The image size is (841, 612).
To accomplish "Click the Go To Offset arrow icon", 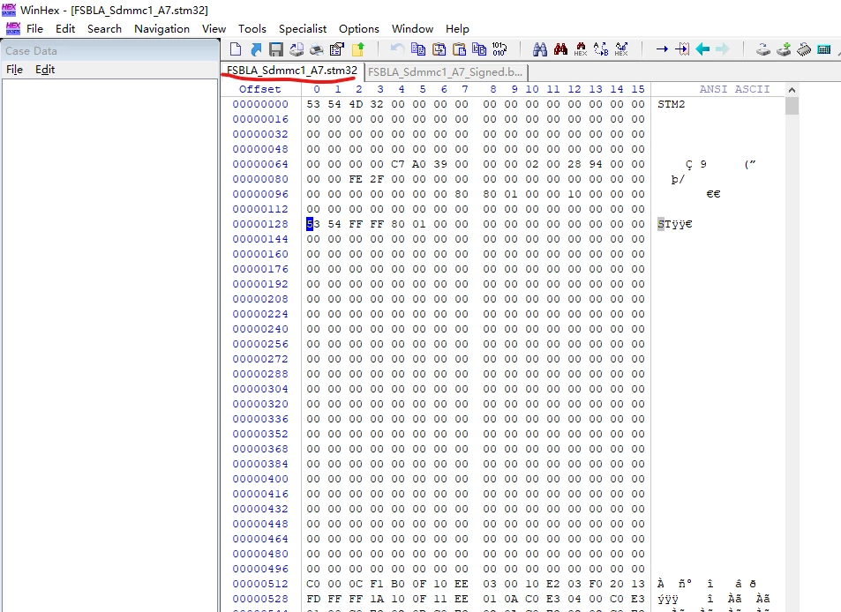I will (x=662, y=49).
